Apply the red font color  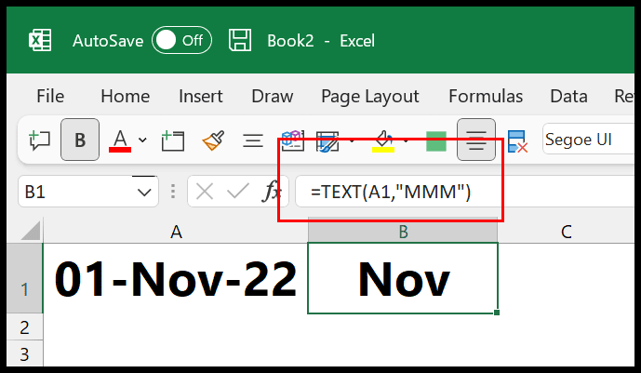point(120,141)
